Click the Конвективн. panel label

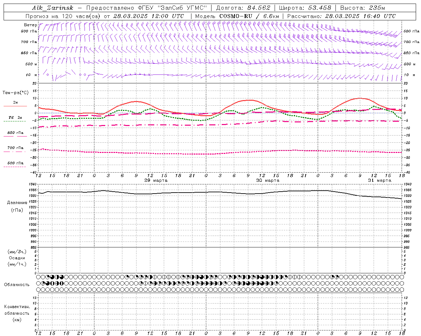[x=17, y=307]
